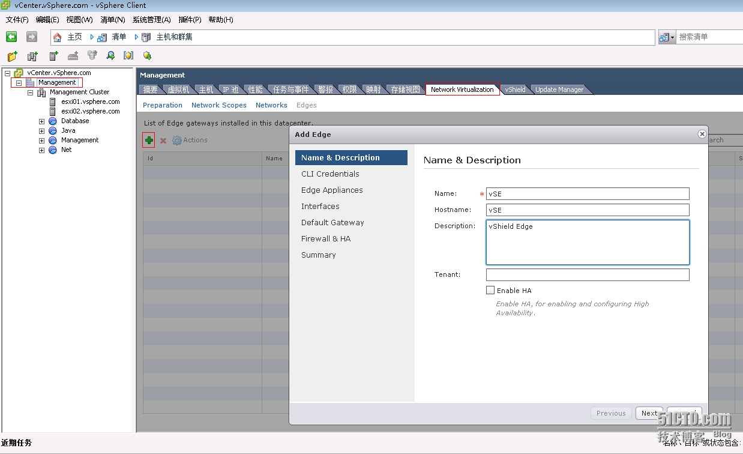The image size is (743, 454).
Task: Collapse the Management datacenter node
Action: (x=19, y=82)
